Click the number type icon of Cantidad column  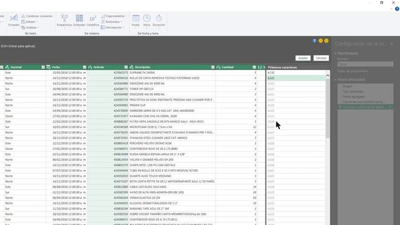pyautogui.click(x=218, y=67)
